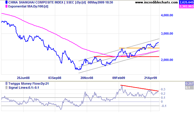Click the blue SSEC legend color marker
This screenshot has height=113, width=194.
point(6,2)
